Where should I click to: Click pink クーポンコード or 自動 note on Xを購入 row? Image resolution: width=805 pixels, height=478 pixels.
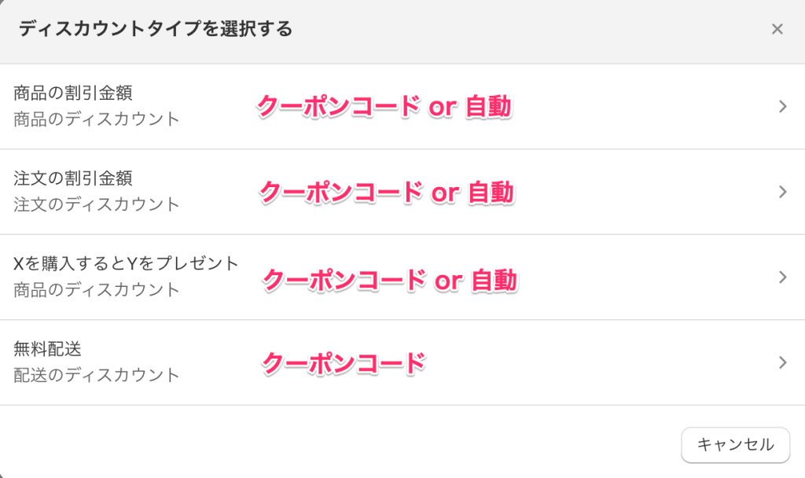[389, 279]
